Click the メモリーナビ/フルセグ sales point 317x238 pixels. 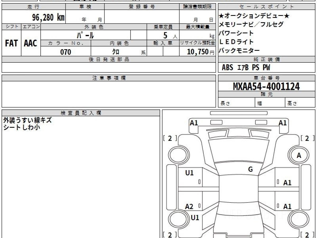[251, 25]
